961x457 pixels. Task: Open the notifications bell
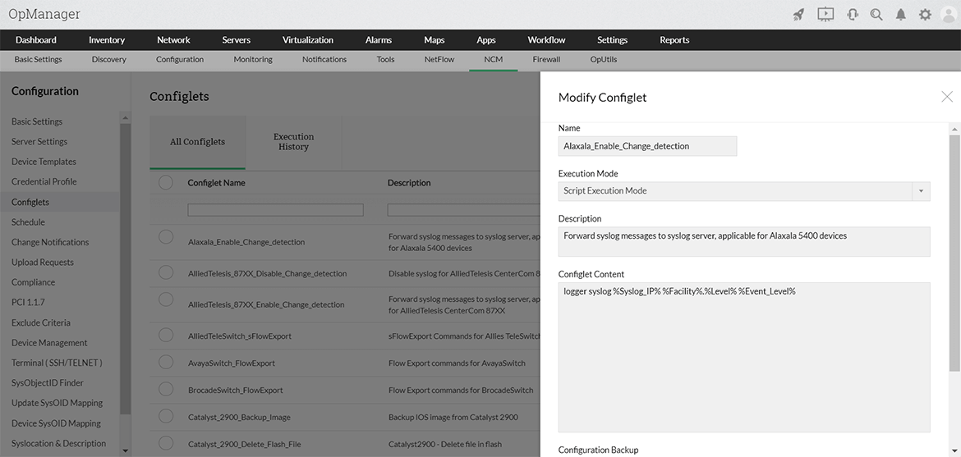(x=901, y=15)
